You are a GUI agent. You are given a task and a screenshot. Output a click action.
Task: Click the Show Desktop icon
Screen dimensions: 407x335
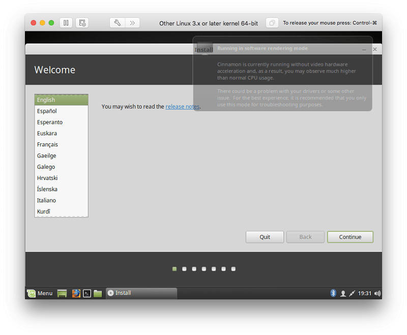pyautogui.click(x=62, y=293)
